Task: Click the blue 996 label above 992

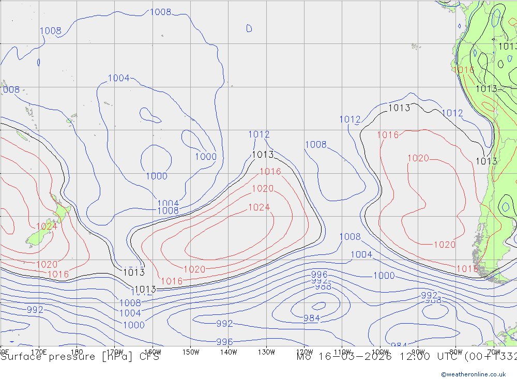Action: coord(319,275)
